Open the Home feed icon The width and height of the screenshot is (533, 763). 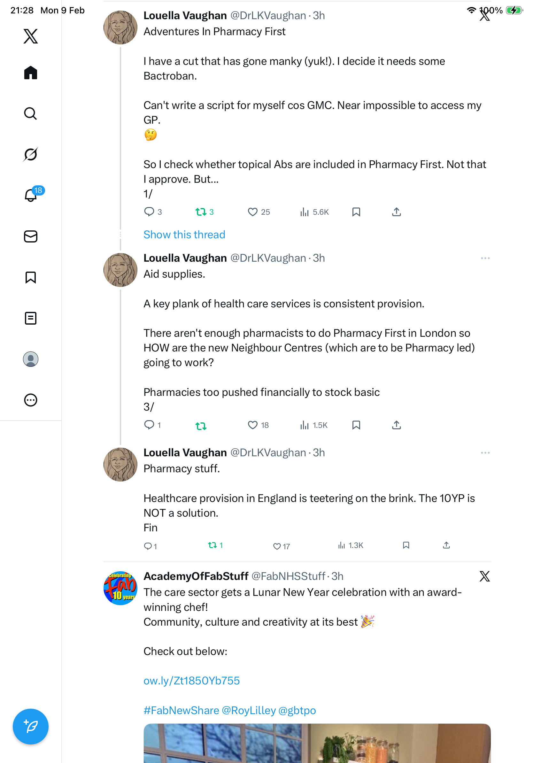pyautogui.click(x=31, y=73)
